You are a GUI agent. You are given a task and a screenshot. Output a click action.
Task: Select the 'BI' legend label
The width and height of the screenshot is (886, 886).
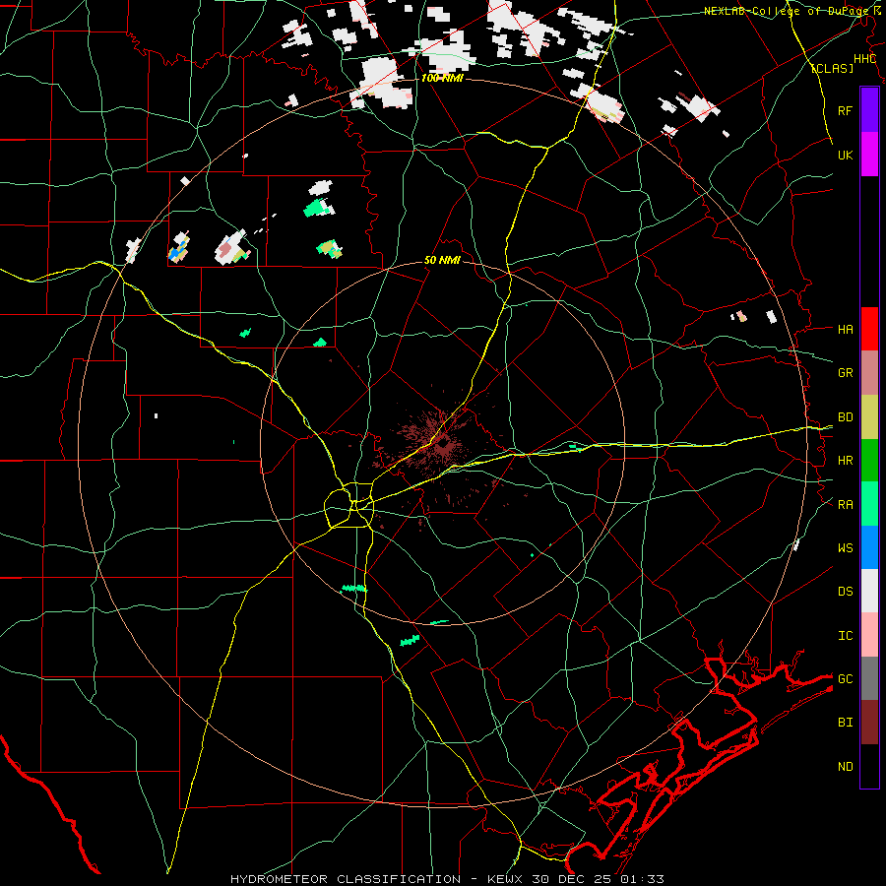point(845,723)
